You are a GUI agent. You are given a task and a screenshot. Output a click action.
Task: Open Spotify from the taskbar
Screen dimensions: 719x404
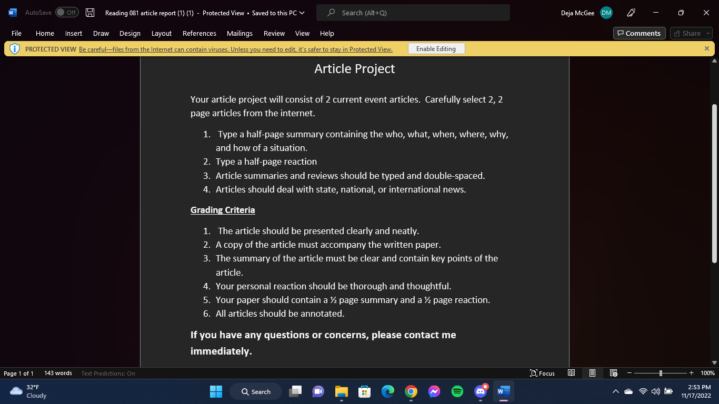pyautogui.click(x=457, y=391)
